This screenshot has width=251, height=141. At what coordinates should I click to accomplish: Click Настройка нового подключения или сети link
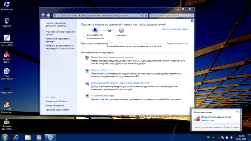112,57
